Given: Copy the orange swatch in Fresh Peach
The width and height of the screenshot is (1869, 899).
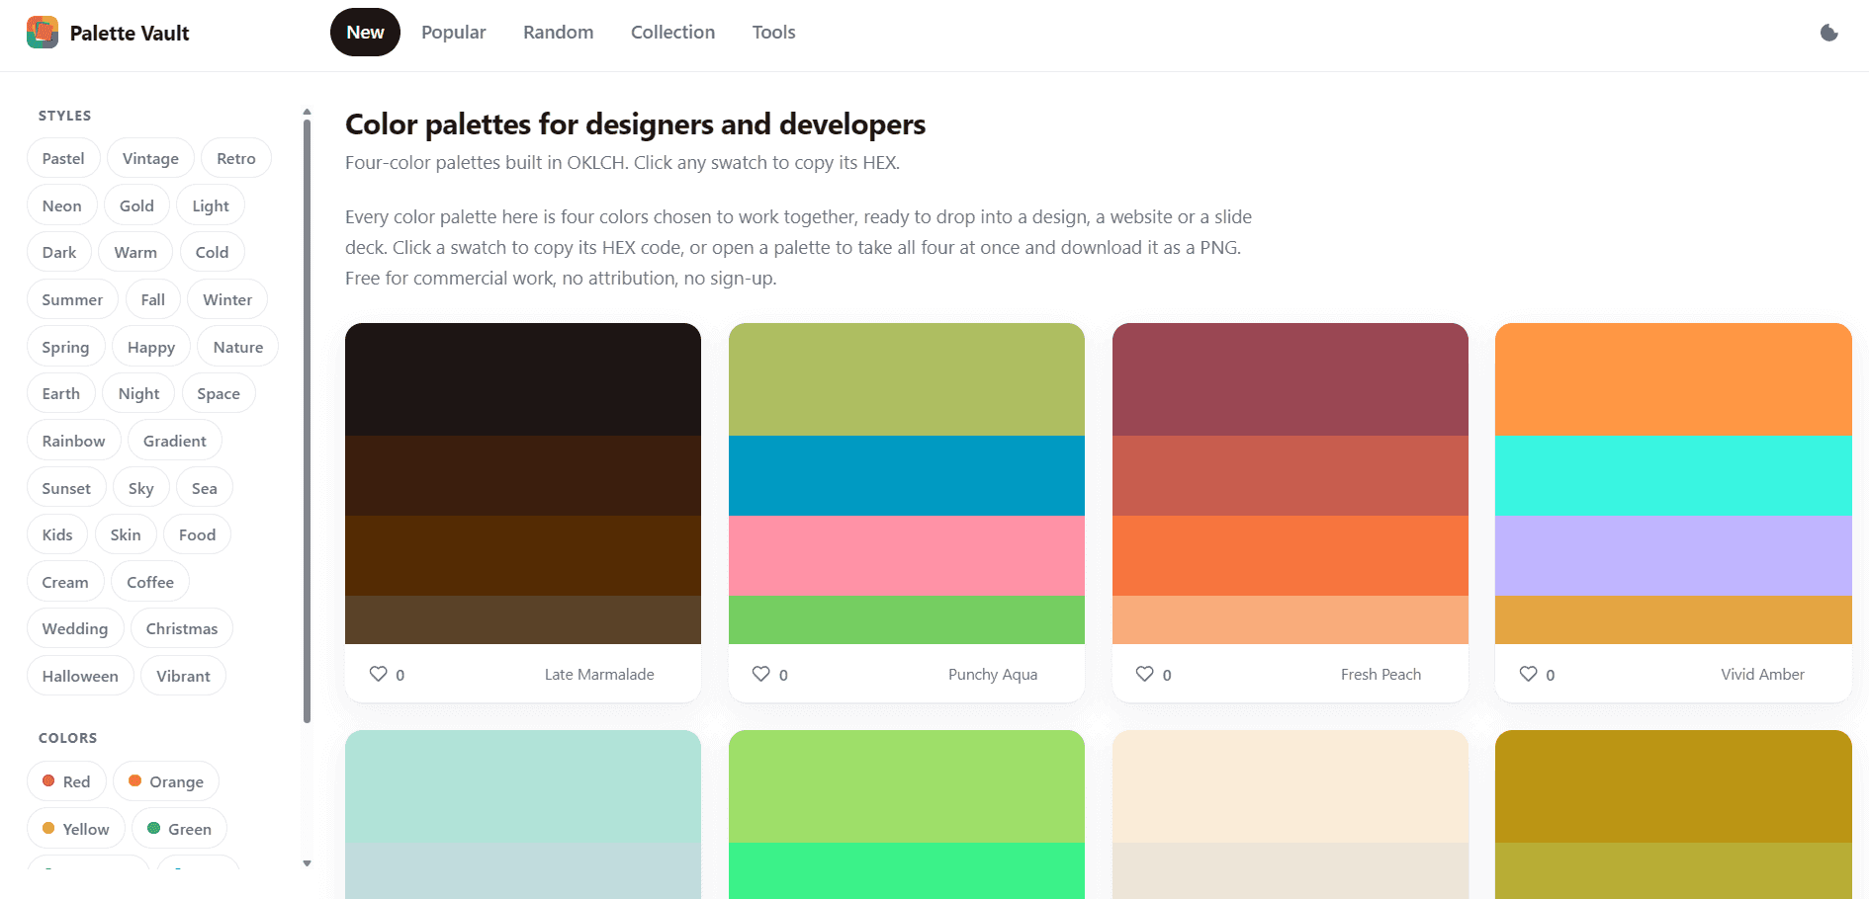Looking at the screenshot, I should pos(1290,555).
